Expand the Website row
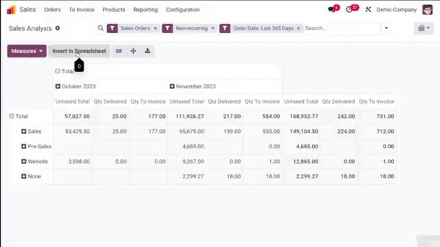 coord(24,161)
